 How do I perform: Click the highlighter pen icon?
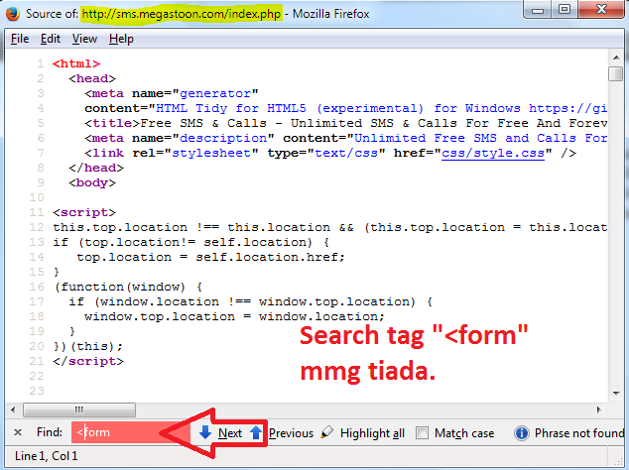click(x=327, y=432)
